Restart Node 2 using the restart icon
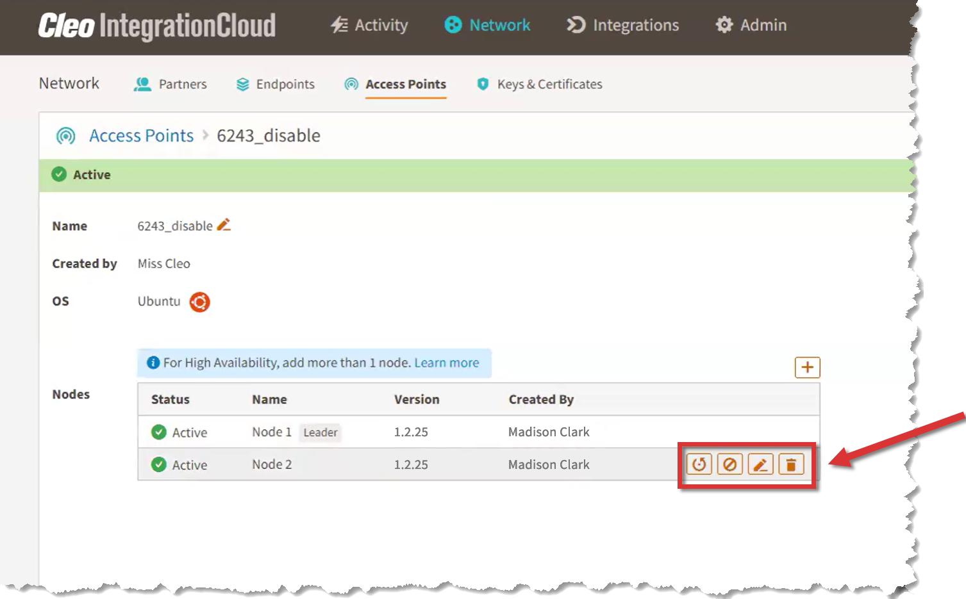 click(x=699, y=464)
